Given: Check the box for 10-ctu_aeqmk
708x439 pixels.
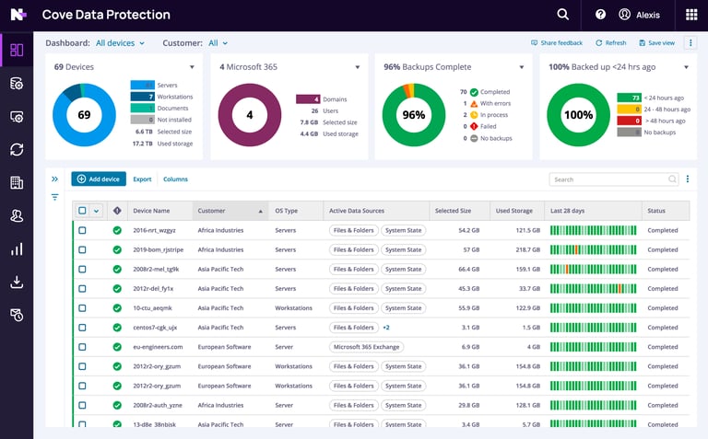Looking at the screenshot, I should (82, 308).
